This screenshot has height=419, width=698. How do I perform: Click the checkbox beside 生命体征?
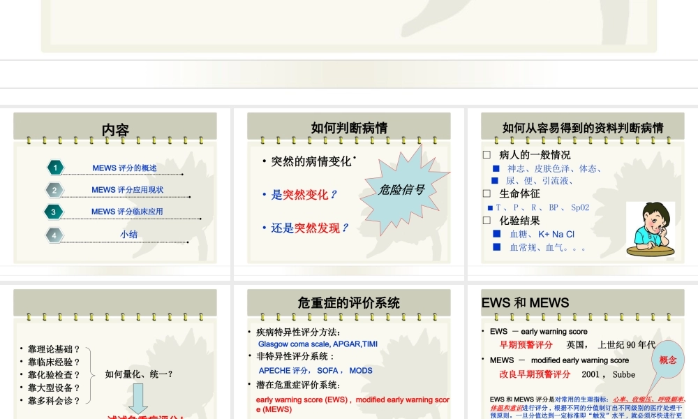click(x=487, y=193)
